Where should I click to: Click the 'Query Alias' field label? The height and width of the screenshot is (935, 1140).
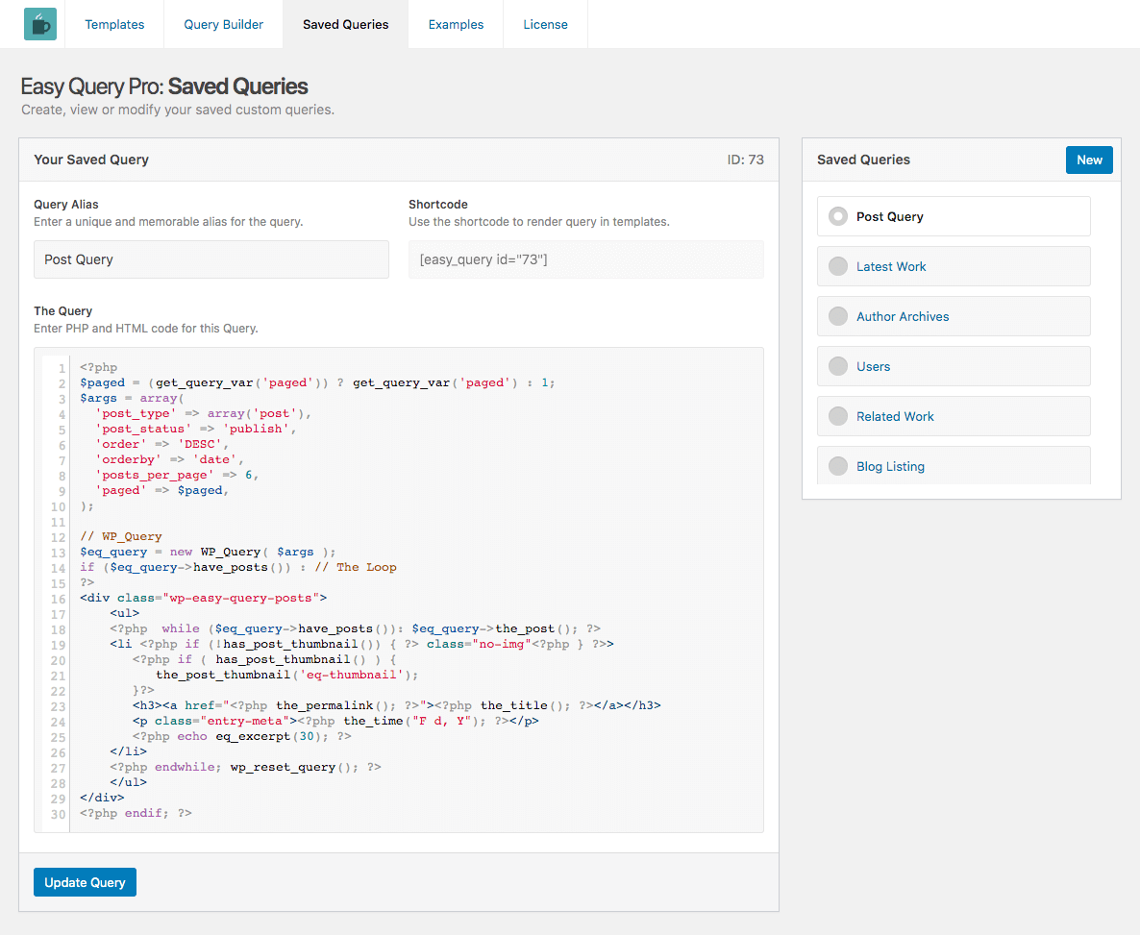(66, 205)
